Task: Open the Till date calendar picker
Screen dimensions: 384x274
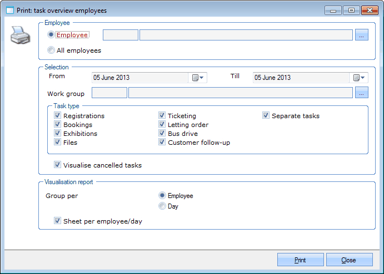Action: 359,78
